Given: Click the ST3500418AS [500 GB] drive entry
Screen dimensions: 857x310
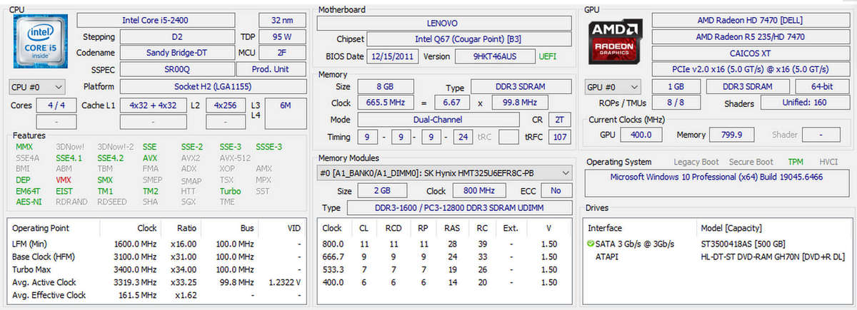Looking at the screenshot, I should pyautogui.click(x=743, y=244).
